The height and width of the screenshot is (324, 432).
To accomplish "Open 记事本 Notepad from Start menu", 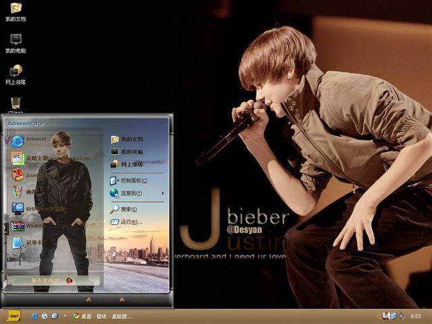I will 27,243.
